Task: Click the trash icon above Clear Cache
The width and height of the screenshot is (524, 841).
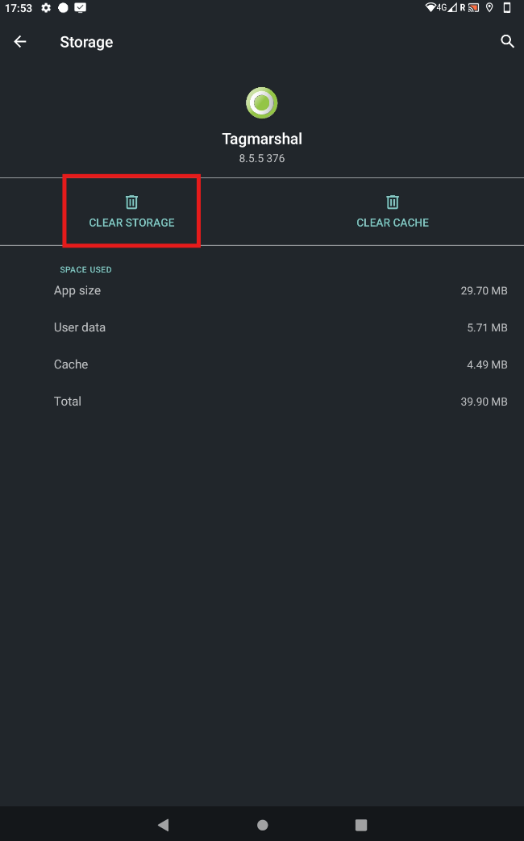Action: (x=393, y=202)
